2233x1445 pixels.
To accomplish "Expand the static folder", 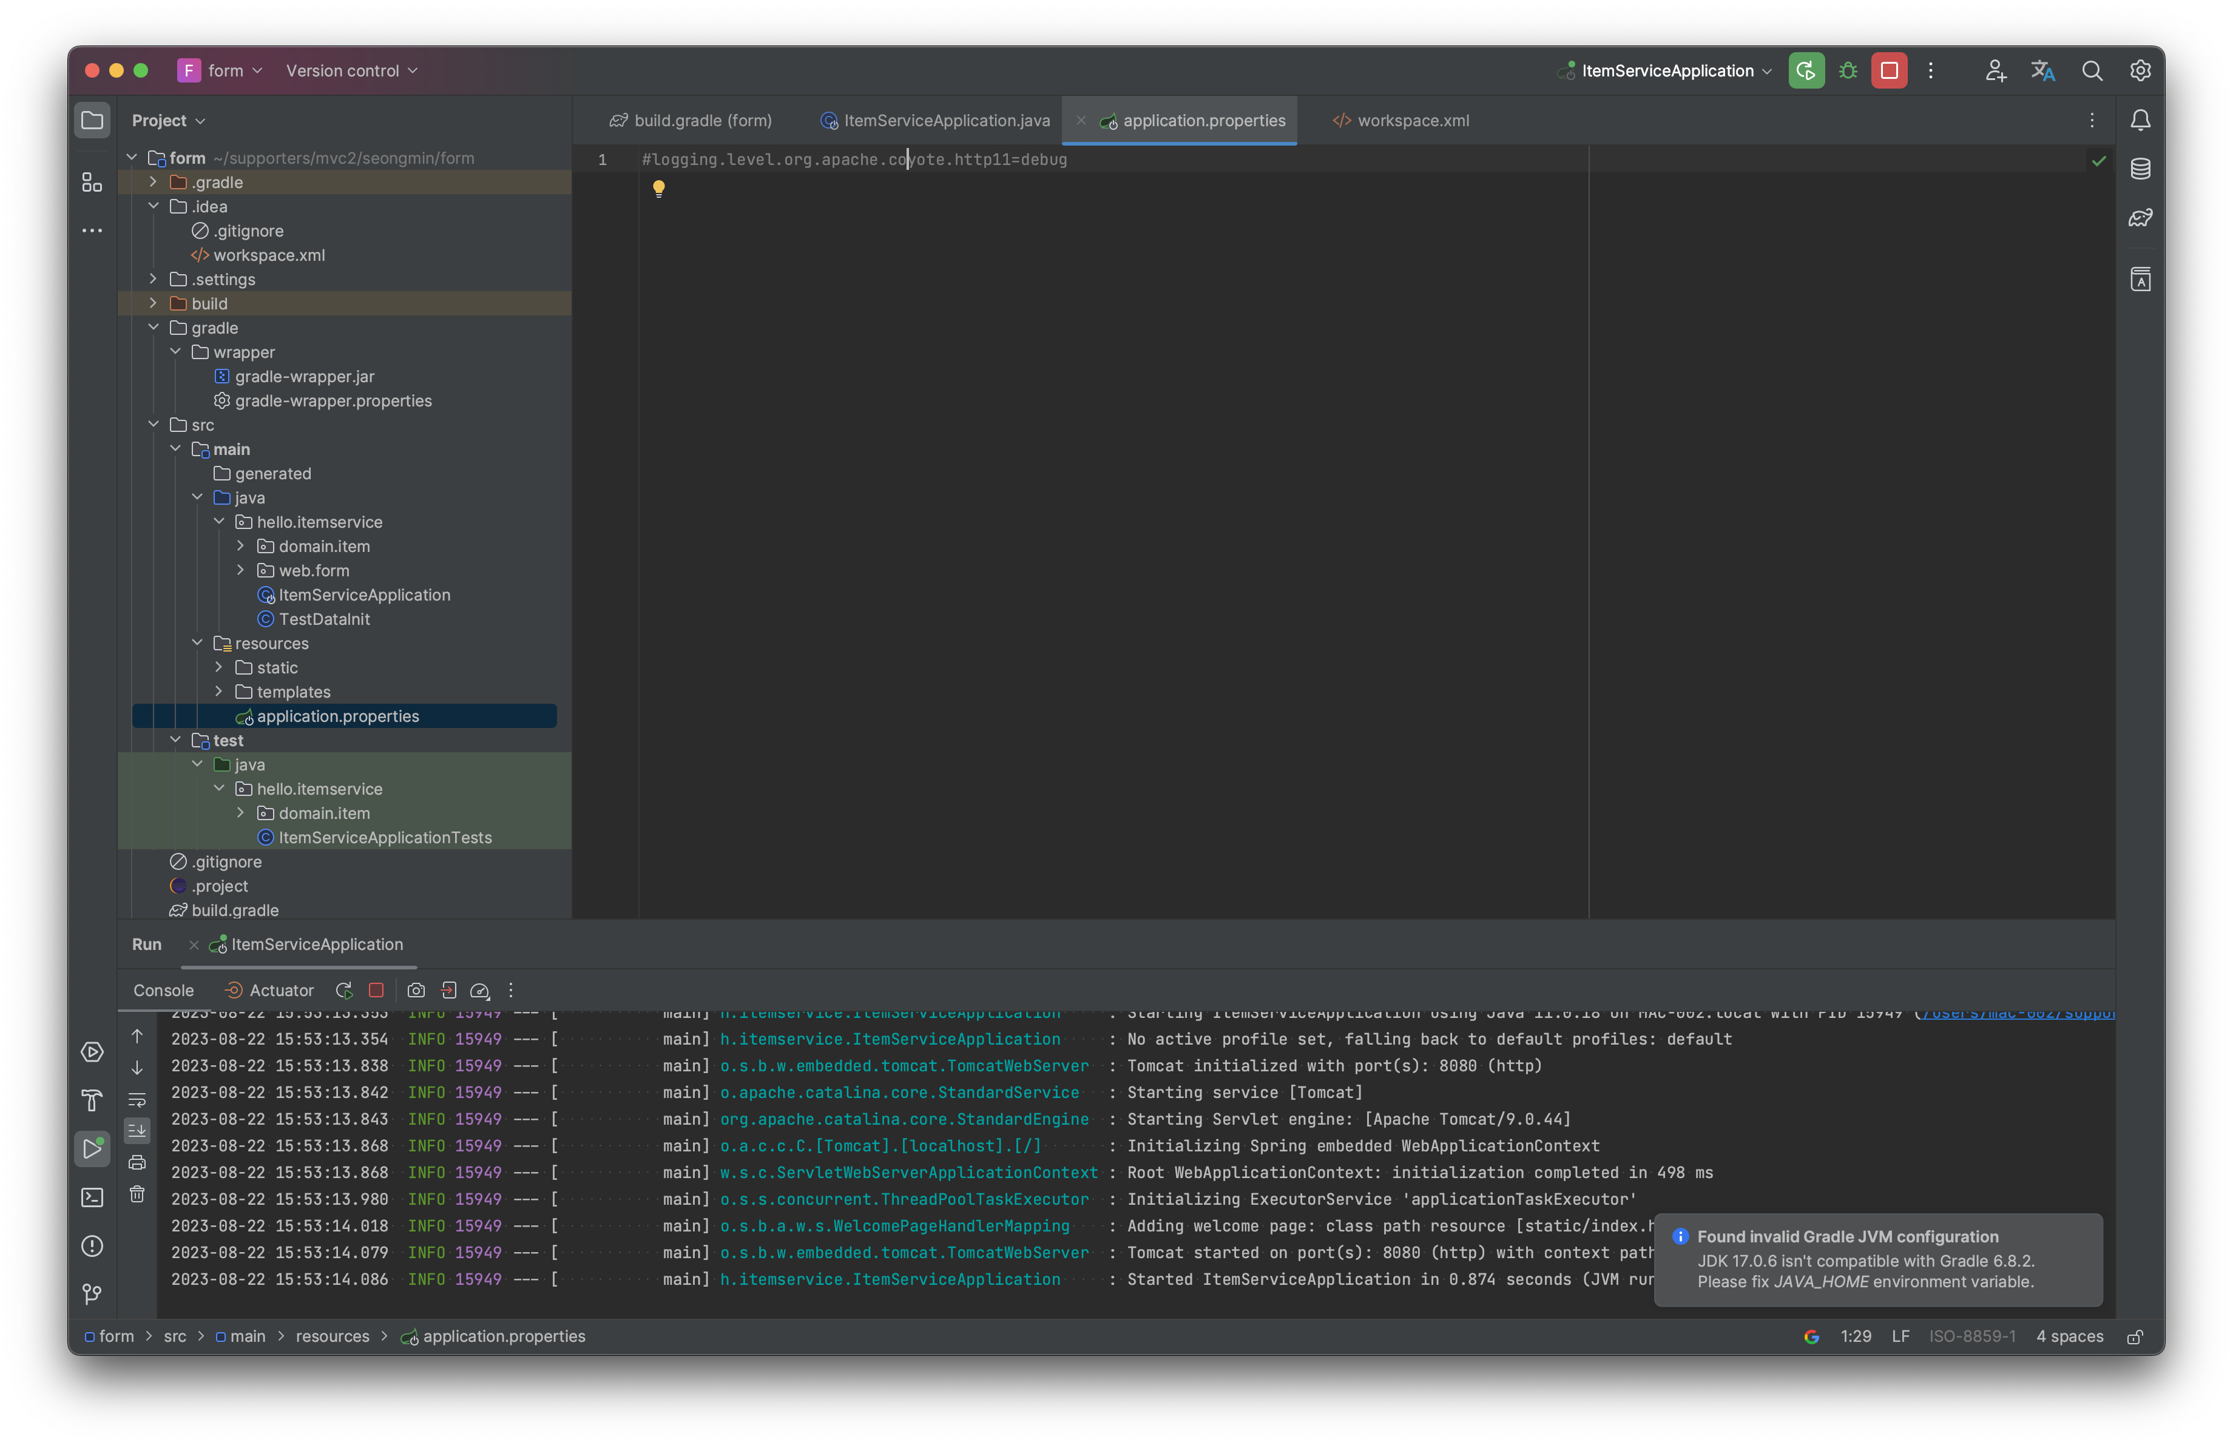I will 218,667.
